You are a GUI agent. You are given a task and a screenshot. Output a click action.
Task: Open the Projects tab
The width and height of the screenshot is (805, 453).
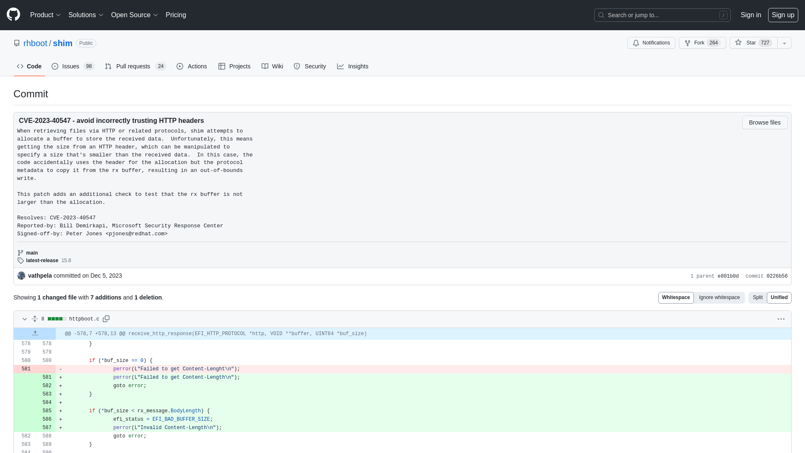234,66
